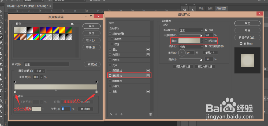Select 混合选项 in Layer Style list
This screenshot has height=126, width=268.
tap(129, 28)
